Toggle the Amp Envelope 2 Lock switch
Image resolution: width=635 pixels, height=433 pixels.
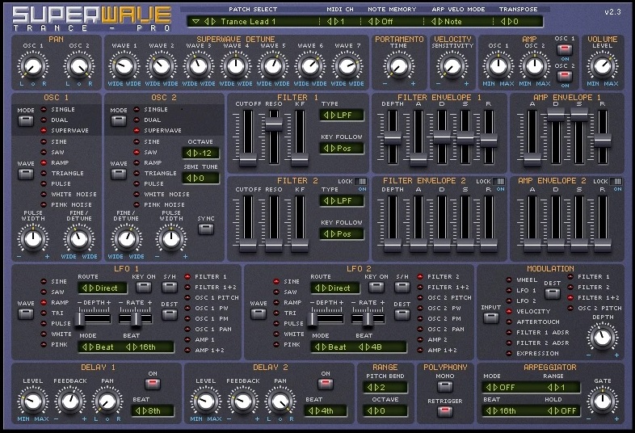pos(616,182)
